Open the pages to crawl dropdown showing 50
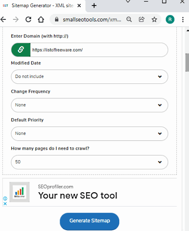Viewport: 189px width, 231px height. pyautogui.click(x=89, y=162)
